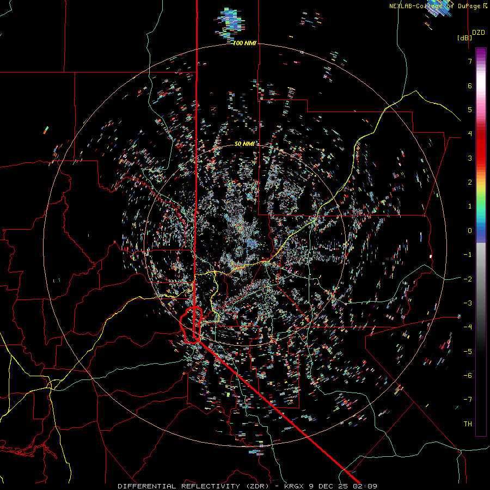The height and width of the screenshot is (490, 490).
Task: Click the -4 value on the dB scale
Action: [468, 327]
